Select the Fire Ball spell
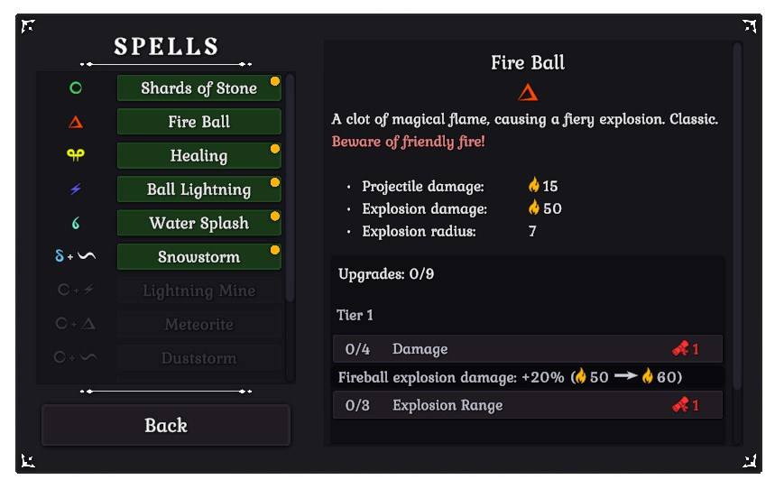The height and width of the screenshot is (489, 775). 198,122
